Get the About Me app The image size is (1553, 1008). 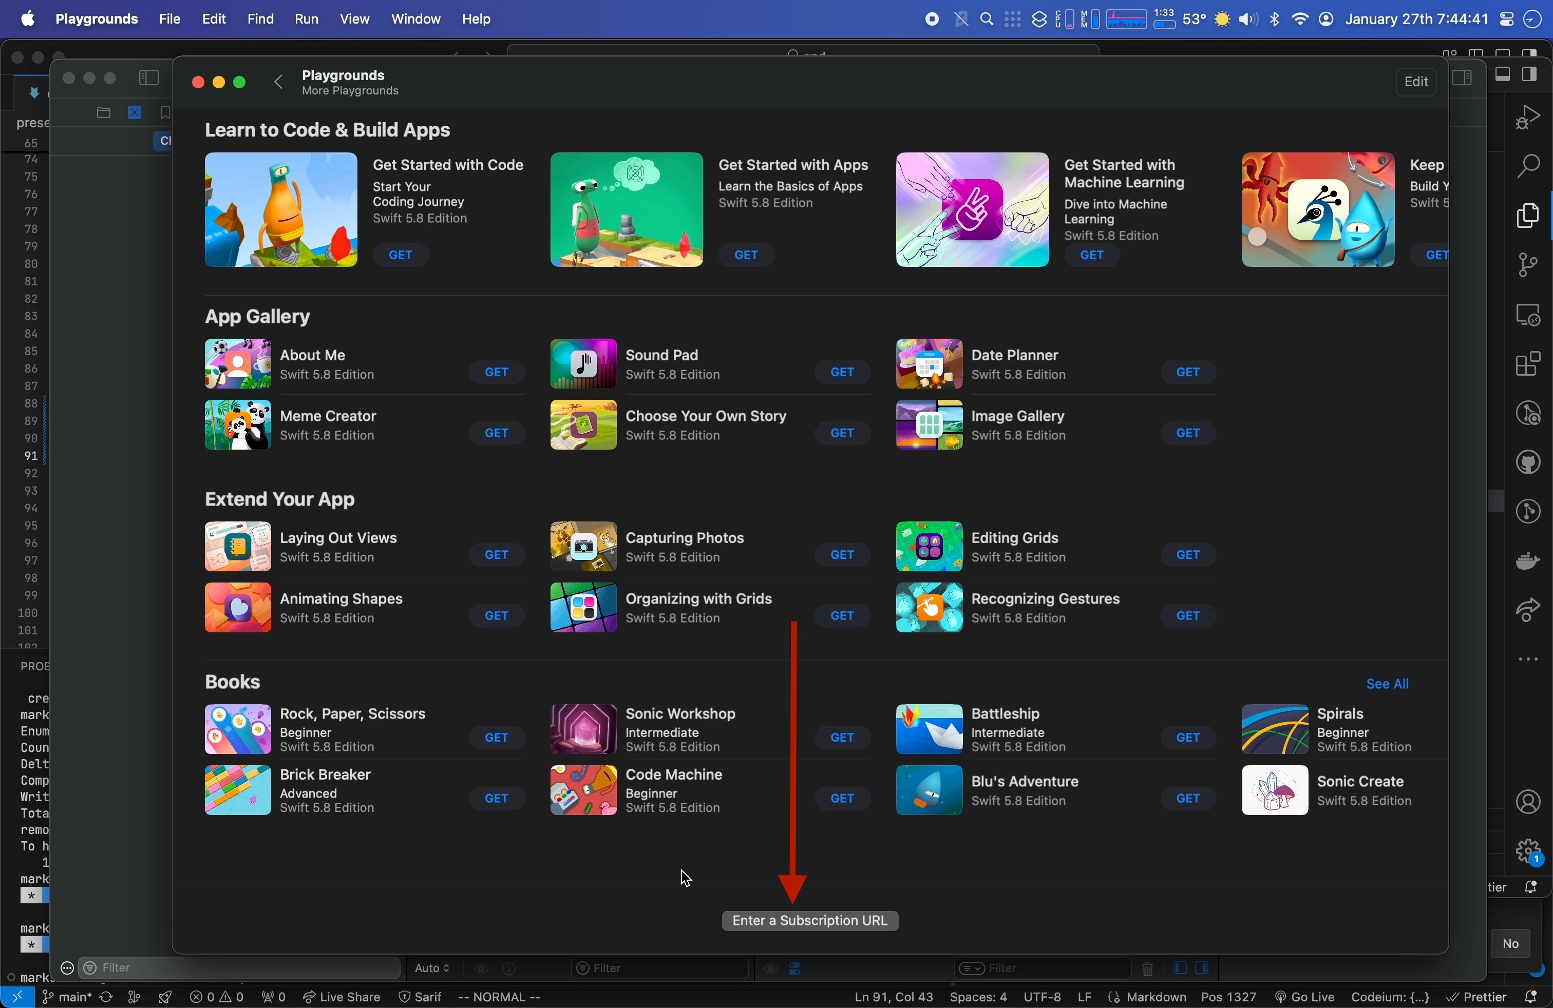[x=497, y=372]
